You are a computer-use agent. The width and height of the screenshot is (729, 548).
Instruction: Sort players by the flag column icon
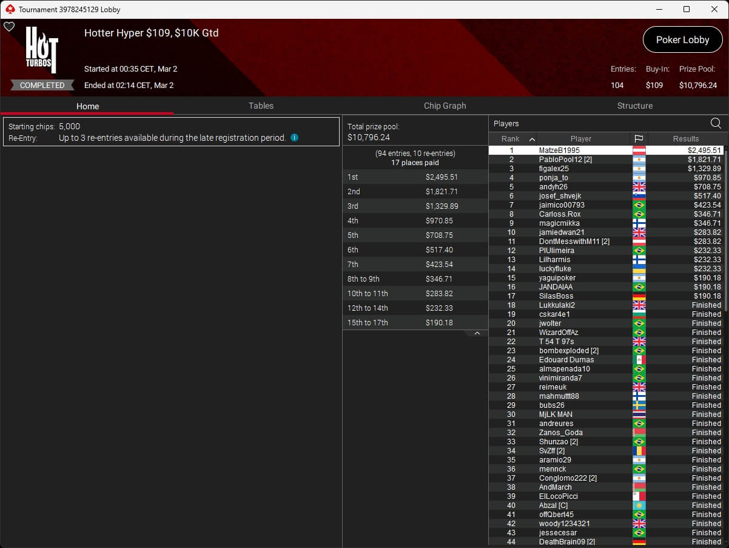click(x=639, y=139)
